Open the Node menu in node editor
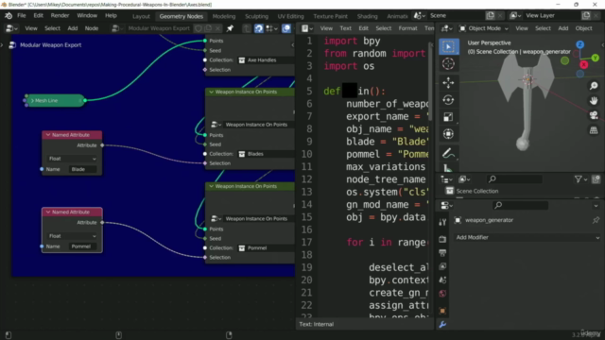 92,28
